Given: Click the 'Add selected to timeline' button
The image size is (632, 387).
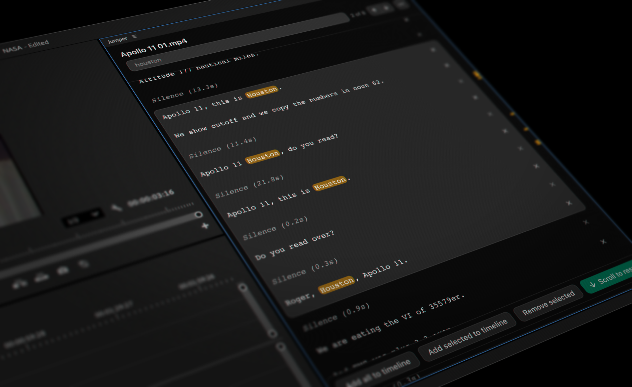Looking at the screenshot, I should click(467, 336).
